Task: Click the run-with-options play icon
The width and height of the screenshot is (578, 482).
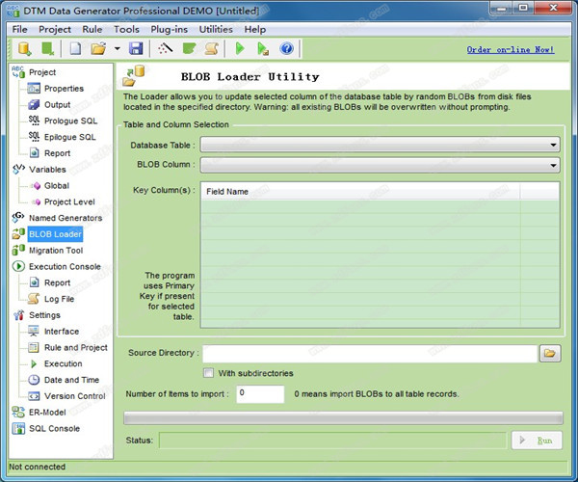Action: click(x=263, y=48)
